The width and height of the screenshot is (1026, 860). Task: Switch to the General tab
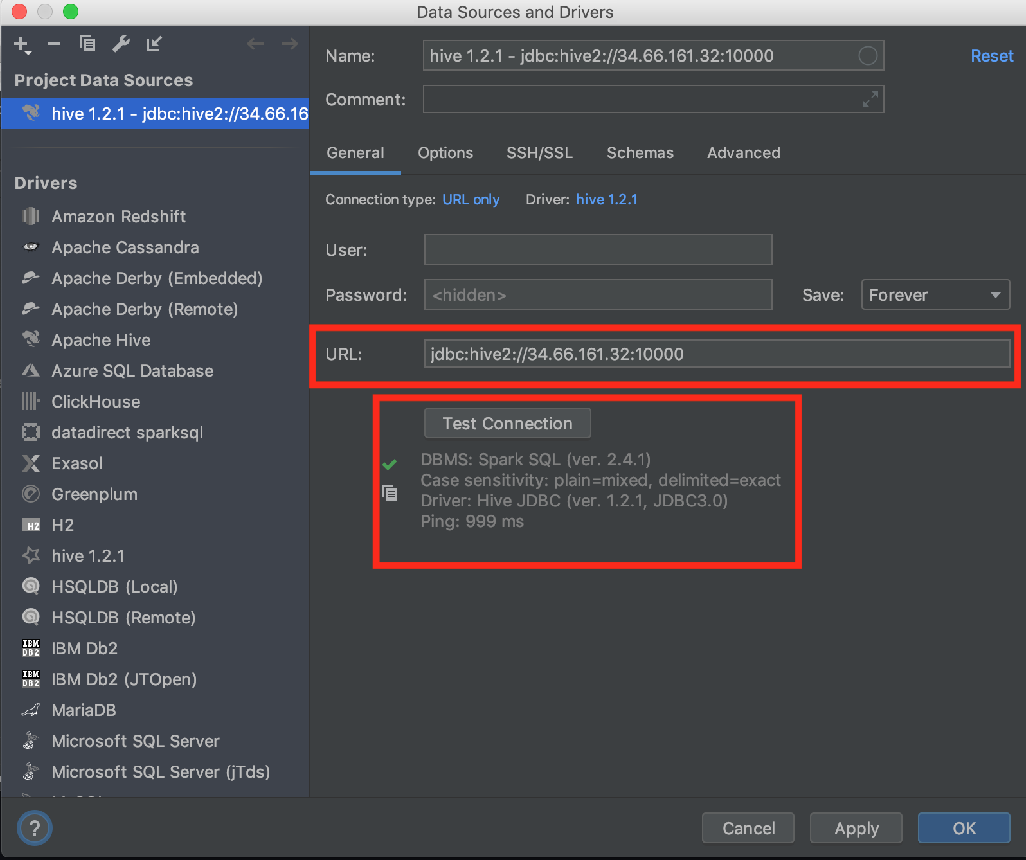click(355, 153)
